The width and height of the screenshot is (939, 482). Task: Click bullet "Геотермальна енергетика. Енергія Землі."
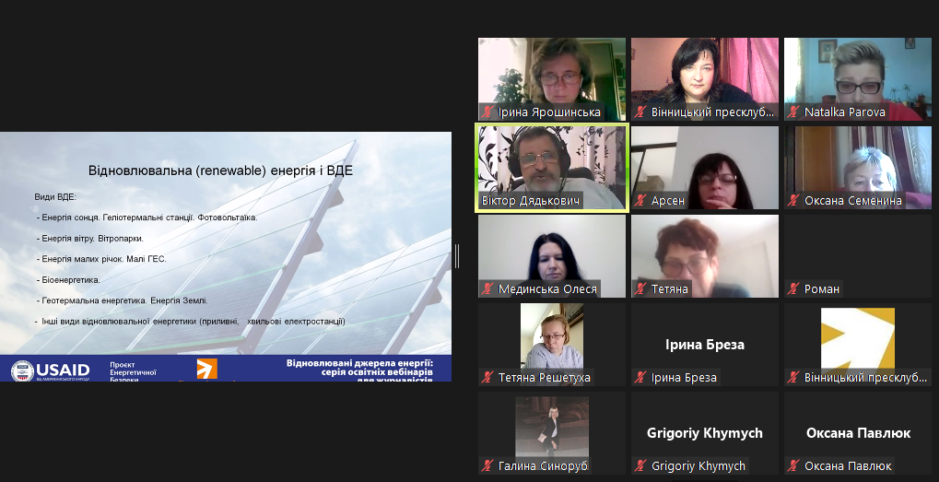tap(123, 300)
